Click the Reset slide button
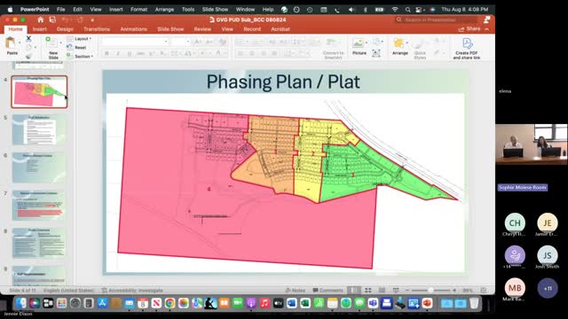The height and width of the screenshot is (319, 568). [77, 47]
